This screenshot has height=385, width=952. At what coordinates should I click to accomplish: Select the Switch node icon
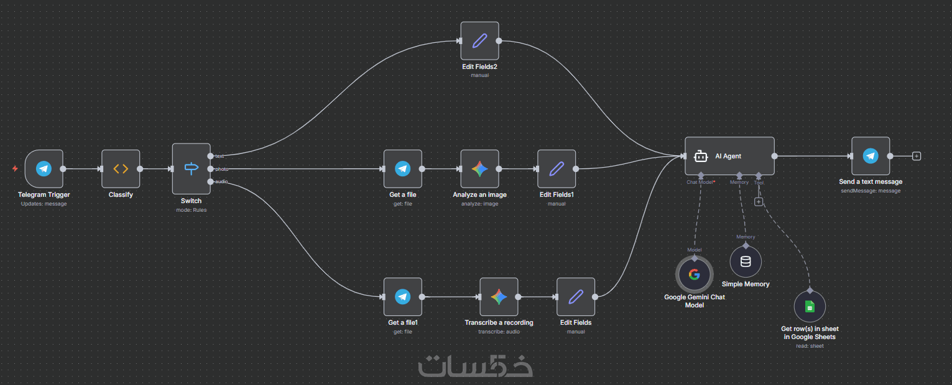(x=192, y=168)
